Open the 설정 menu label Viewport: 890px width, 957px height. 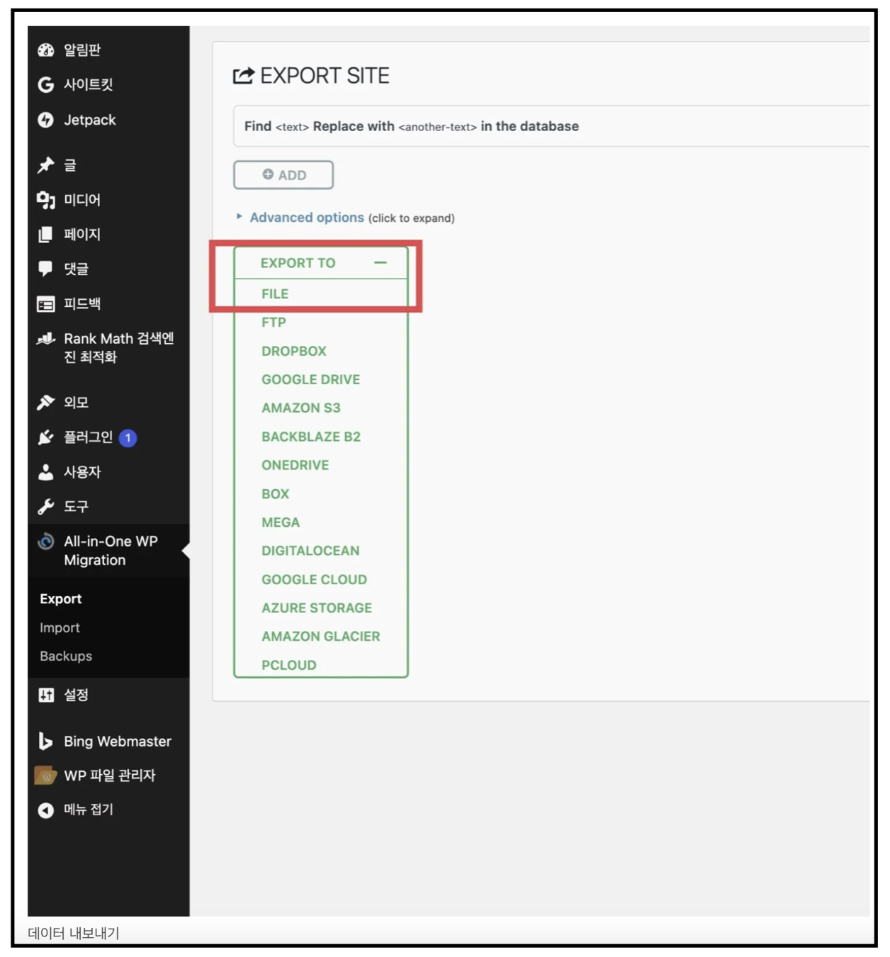tap(77, 695)
